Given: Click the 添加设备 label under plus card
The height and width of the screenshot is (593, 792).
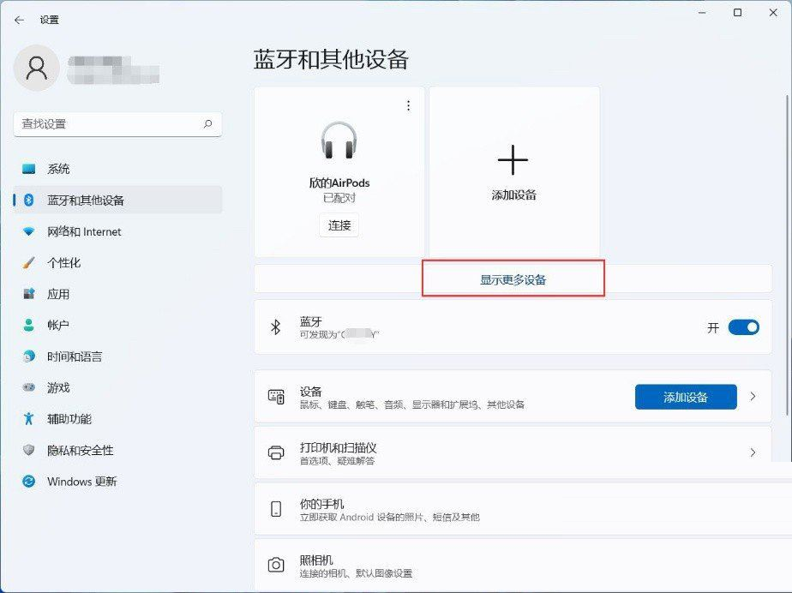Looking at the screenshot, I should (513, 195).
